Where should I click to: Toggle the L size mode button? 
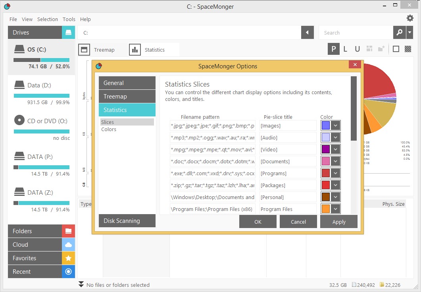click(345, 49)
